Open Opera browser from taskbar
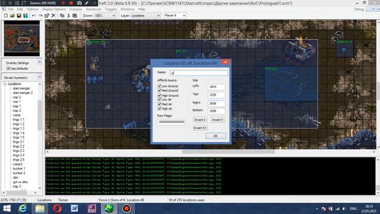The image size is (380, 214). click(x=57, y=209)
